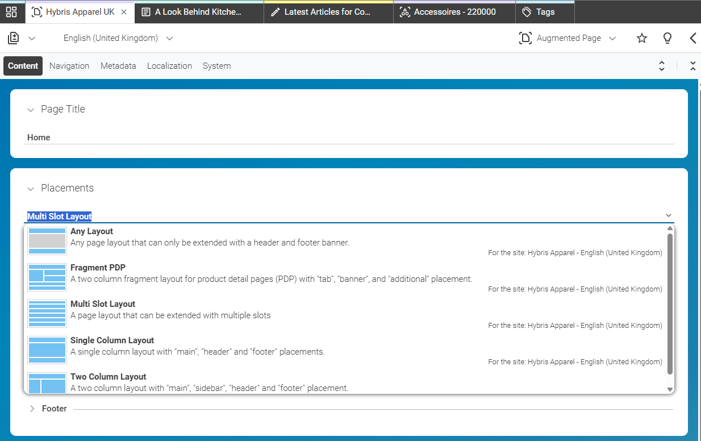Click the Fragment PDP thumbnail
The height and width of the screenshot is (441, 701).
click(47, 278)
